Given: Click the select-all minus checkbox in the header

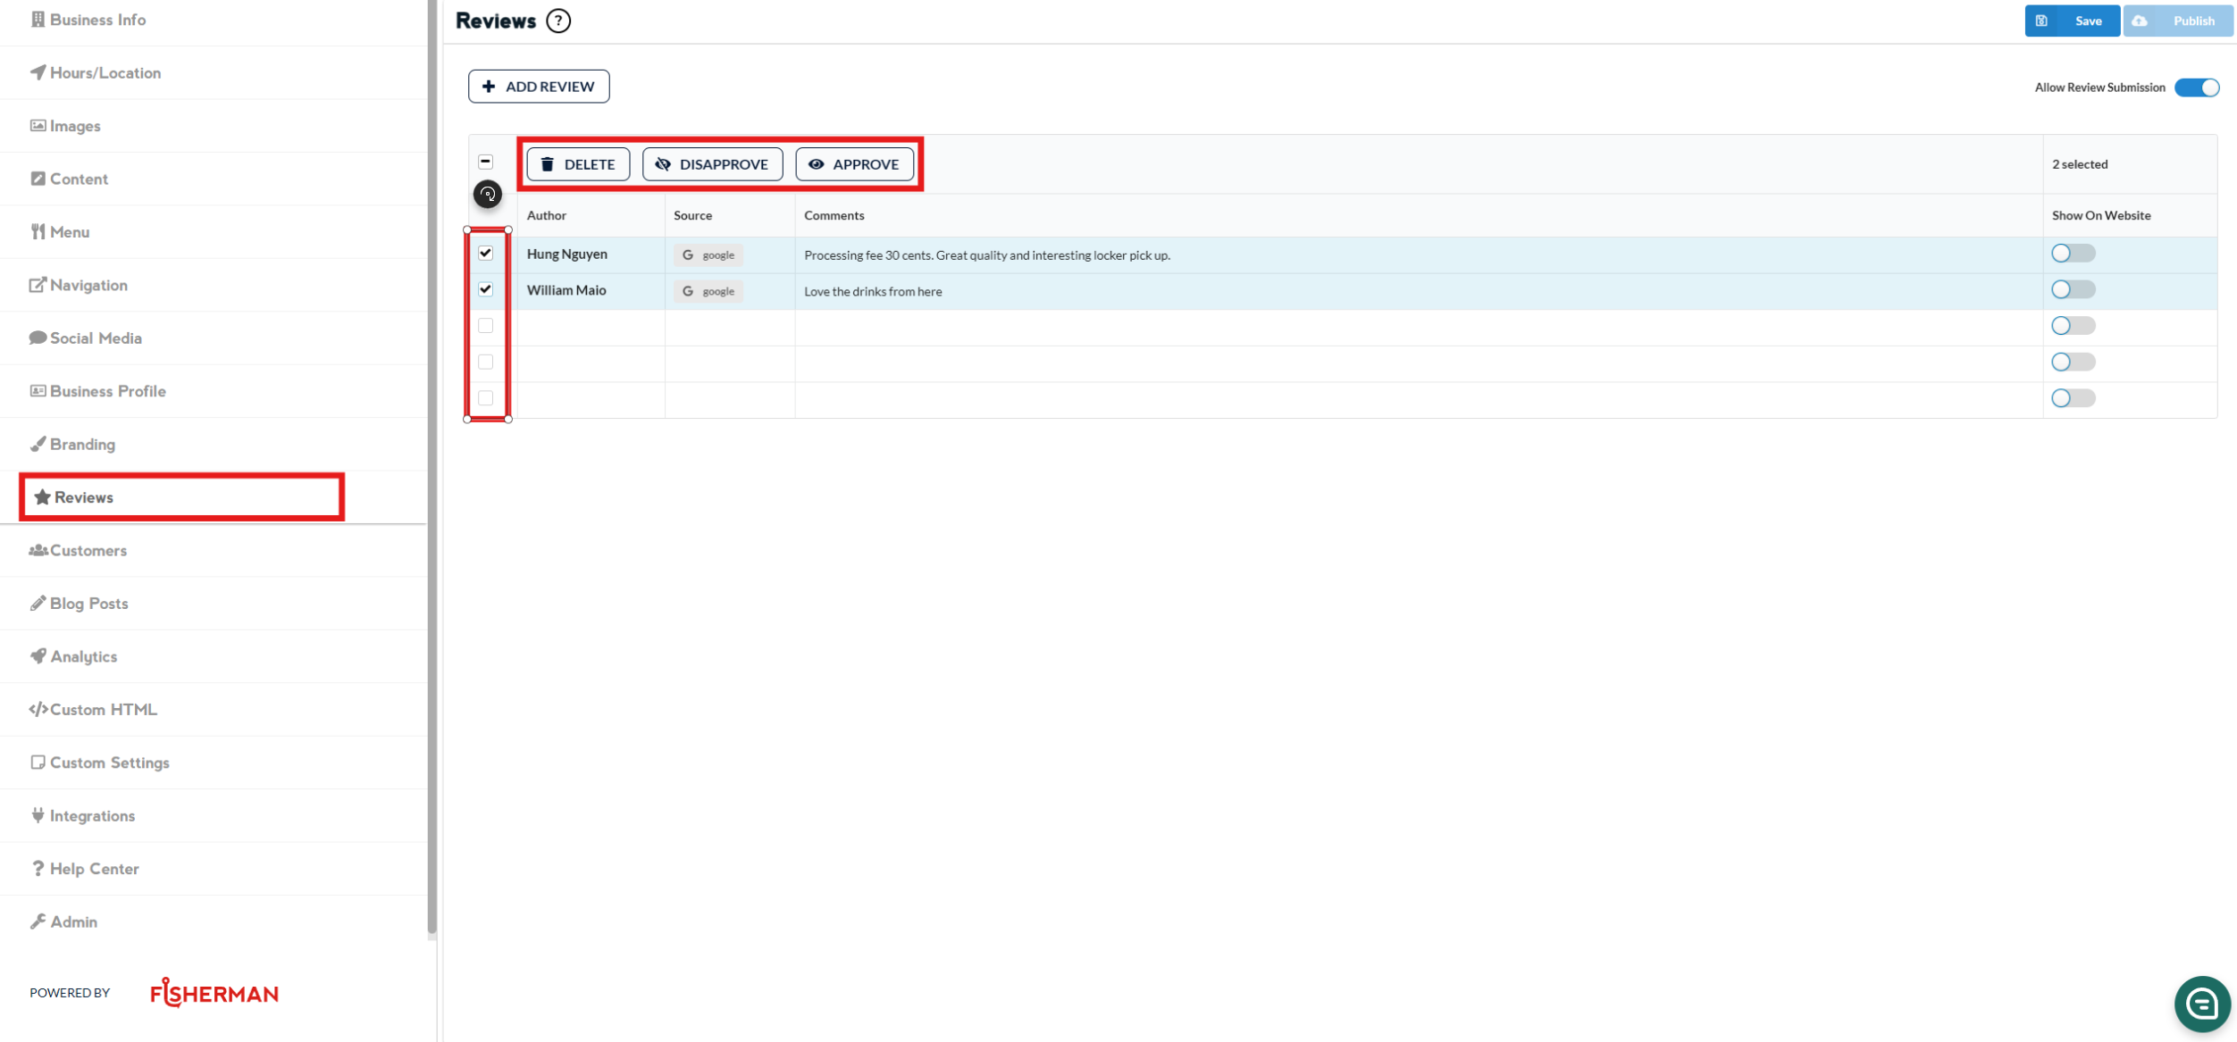Looking at the screenshot, I should tap(486, 163).
